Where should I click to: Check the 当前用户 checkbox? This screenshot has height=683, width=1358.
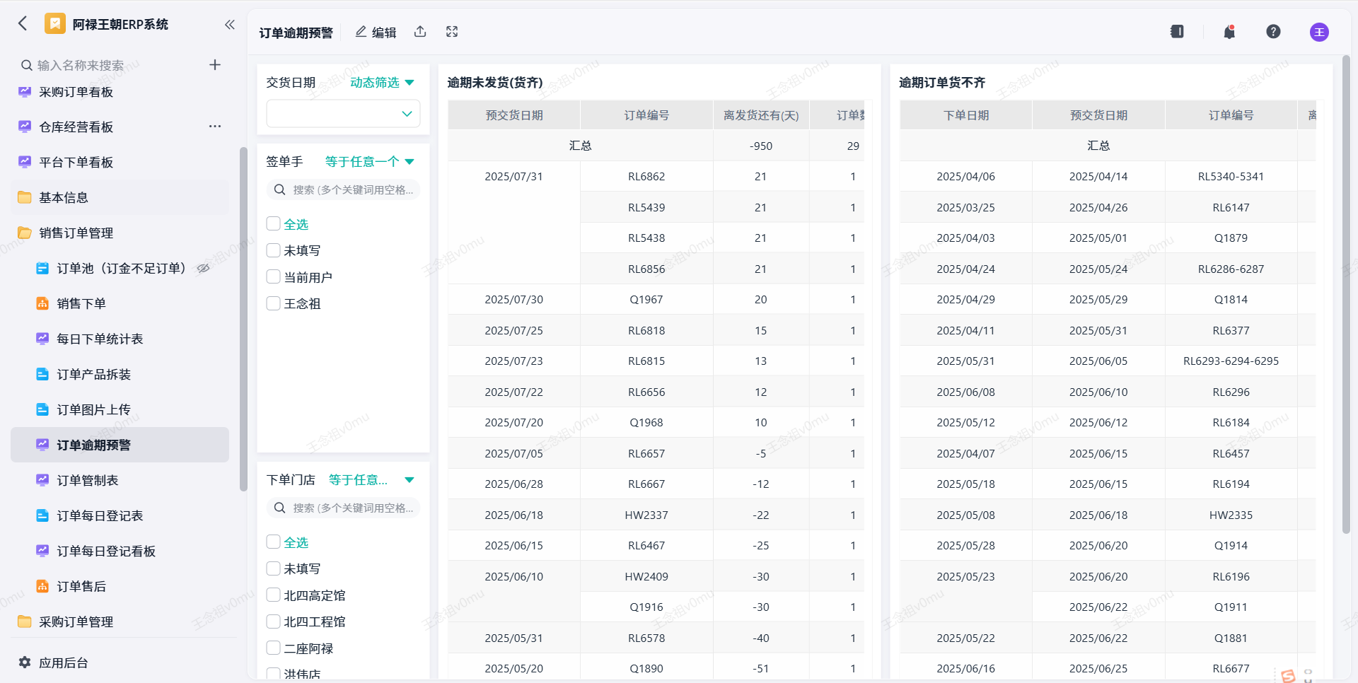click(273, 276)
